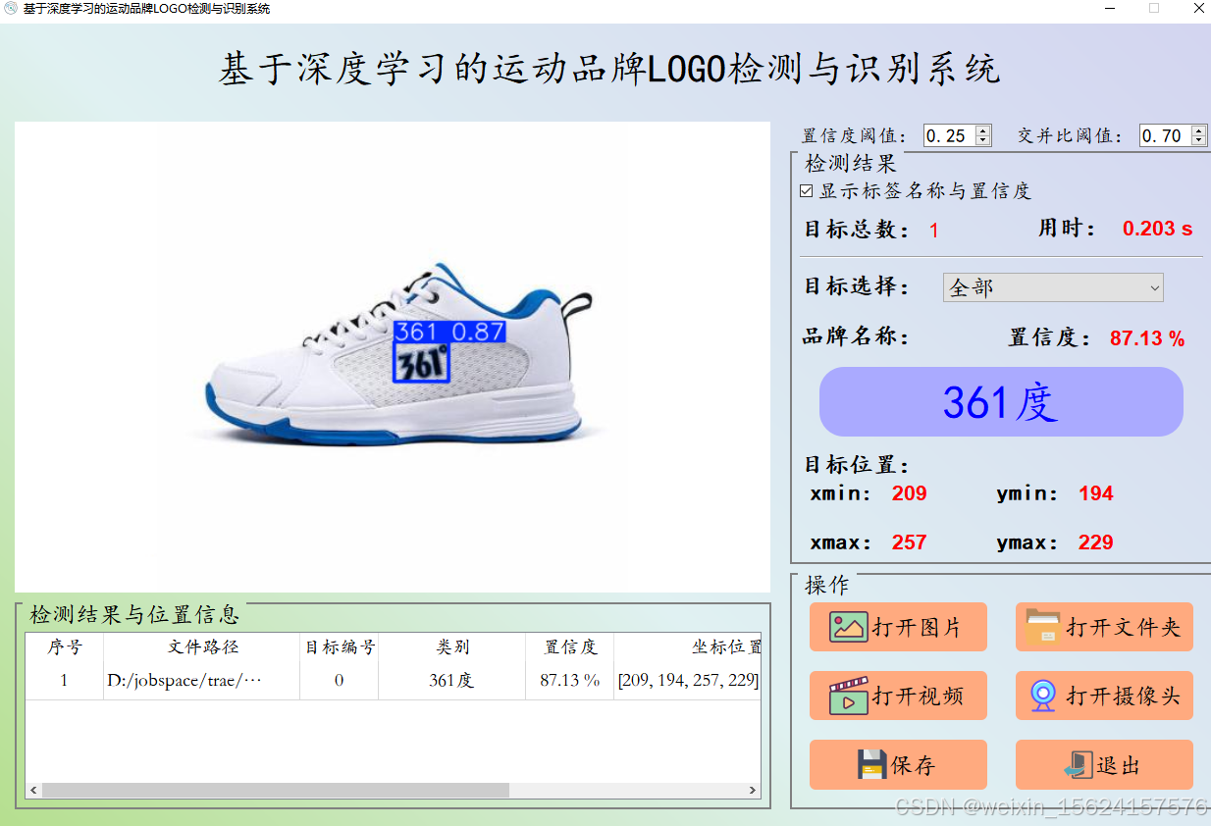
Task: Click the large 361度 brand name display
Action: click(1001, 402)
